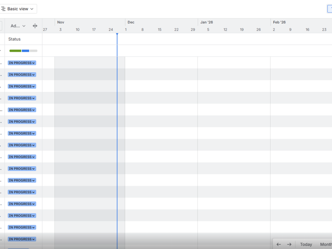Click week label 29 under Dec

(x=193, y=30)
